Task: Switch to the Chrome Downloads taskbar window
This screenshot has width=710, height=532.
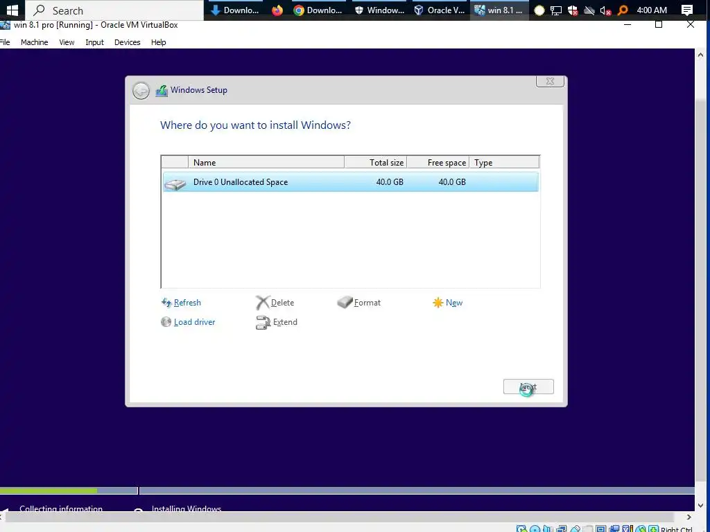Action: pyautogui.click(x=318, y=10)
